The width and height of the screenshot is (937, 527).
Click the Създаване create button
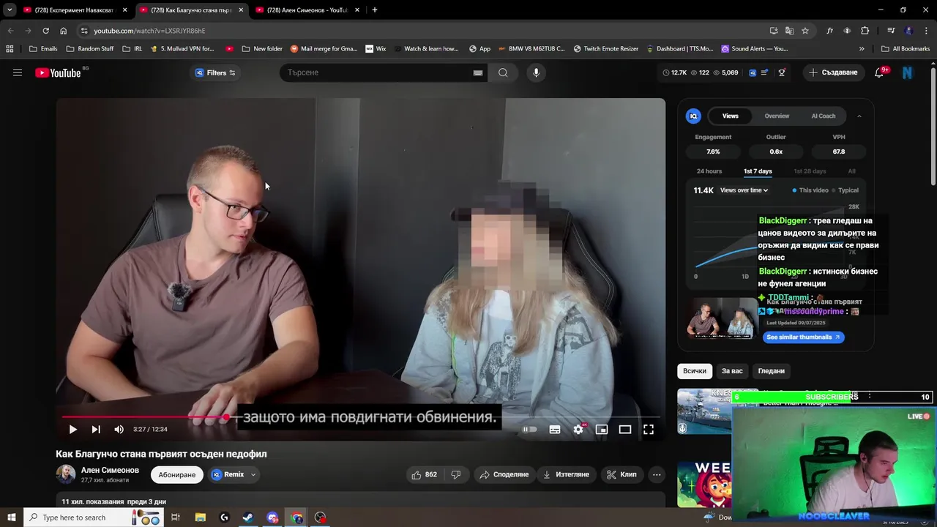833,72
